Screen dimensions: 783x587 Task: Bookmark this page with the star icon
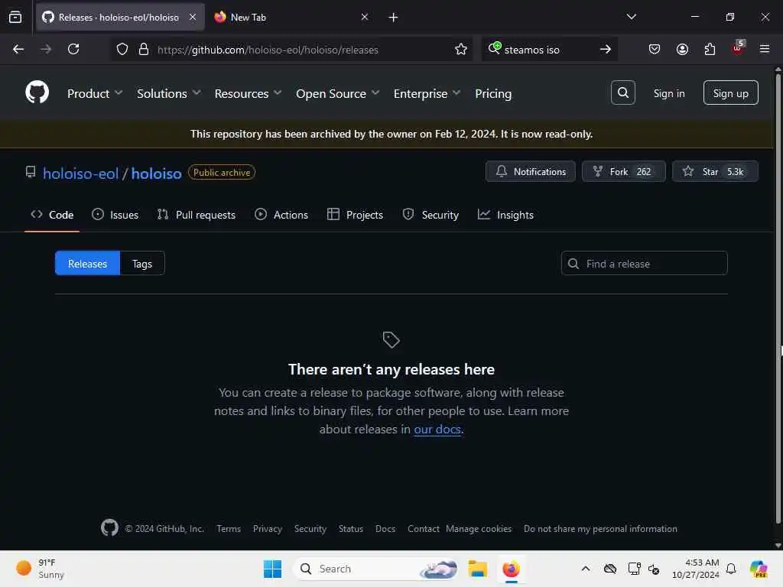tap(460, 49)
